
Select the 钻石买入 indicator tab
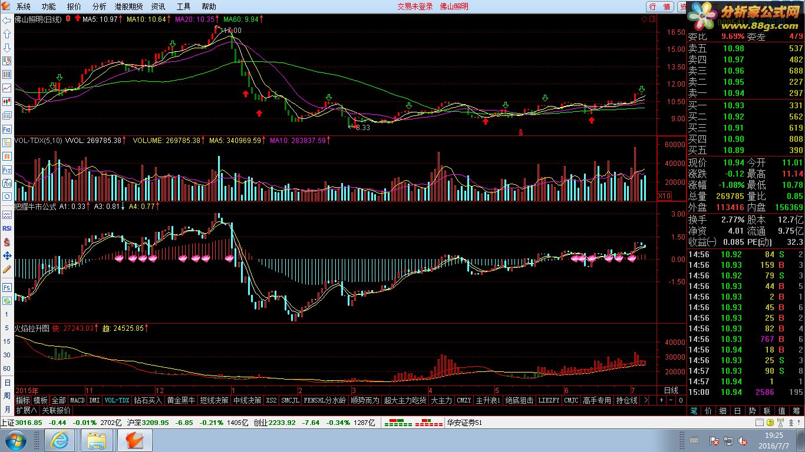click(x=148, y=400)
